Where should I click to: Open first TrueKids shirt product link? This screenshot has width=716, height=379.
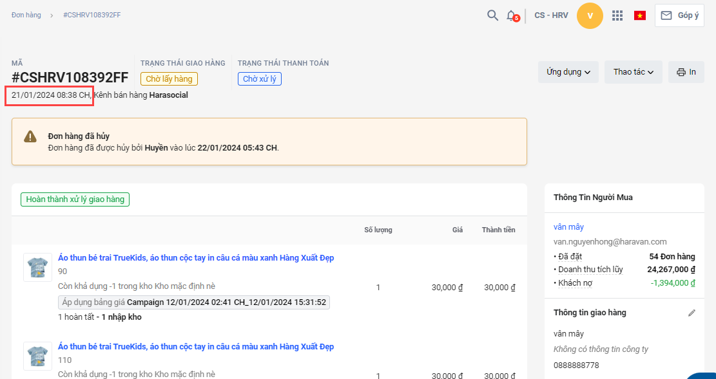(x=196, y=258)
